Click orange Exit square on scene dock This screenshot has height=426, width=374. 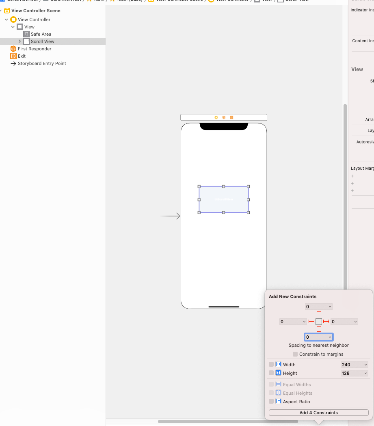231,117
